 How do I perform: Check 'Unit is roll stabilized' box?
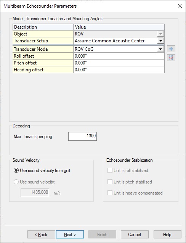pyautogui.click(x=110, y=171)
